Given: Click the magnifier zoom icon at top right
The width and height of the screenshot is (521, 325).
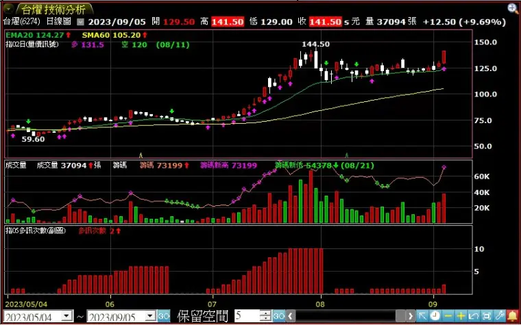Looking at the screenshot, I should (514, 9).
